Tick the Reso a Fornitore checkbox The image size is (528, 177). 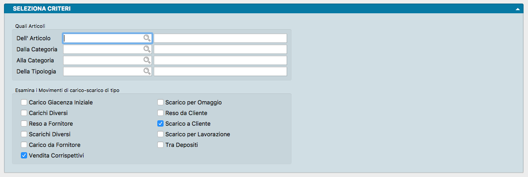tap(24, 123)
